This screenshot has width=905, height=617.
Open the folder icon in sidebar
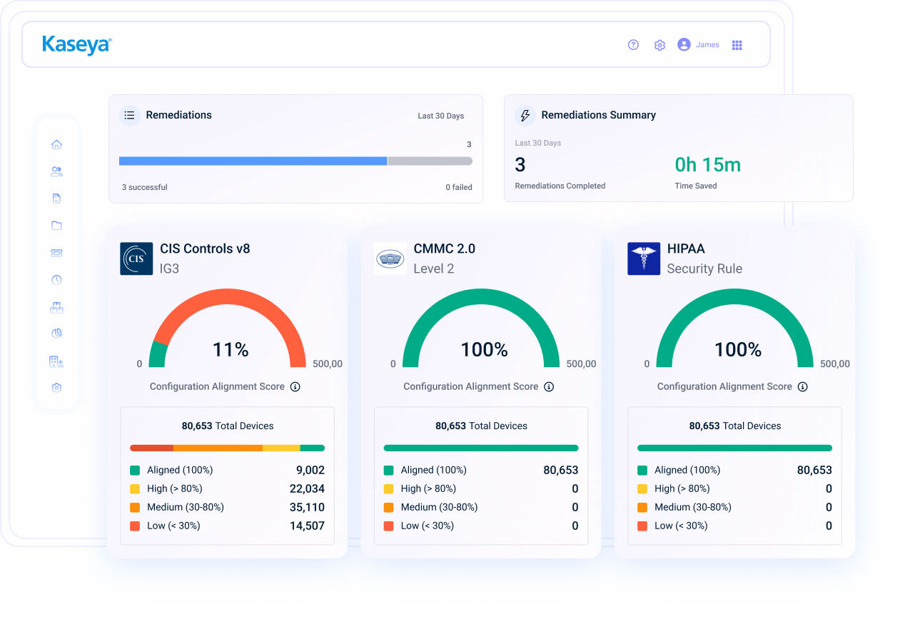click(x=56, y=226)
